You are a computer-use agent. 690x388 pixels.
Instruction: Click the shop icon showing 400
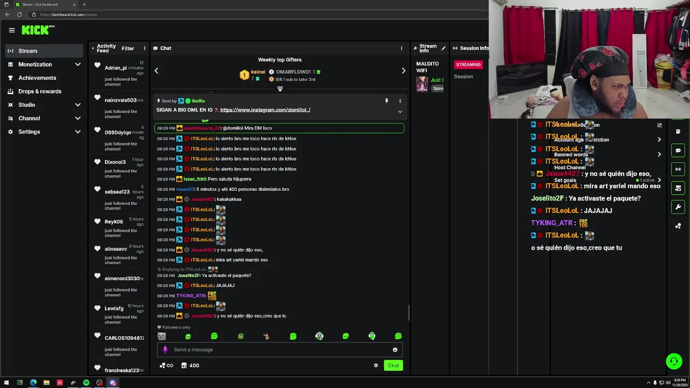[x=190, y=365]
